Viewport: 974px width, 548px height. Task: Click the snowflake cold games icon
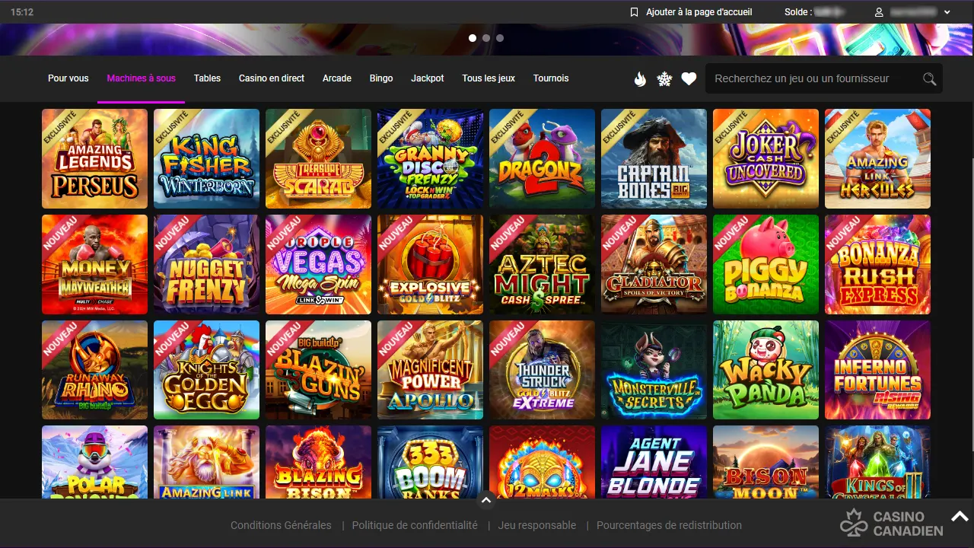tap(664, 78)
